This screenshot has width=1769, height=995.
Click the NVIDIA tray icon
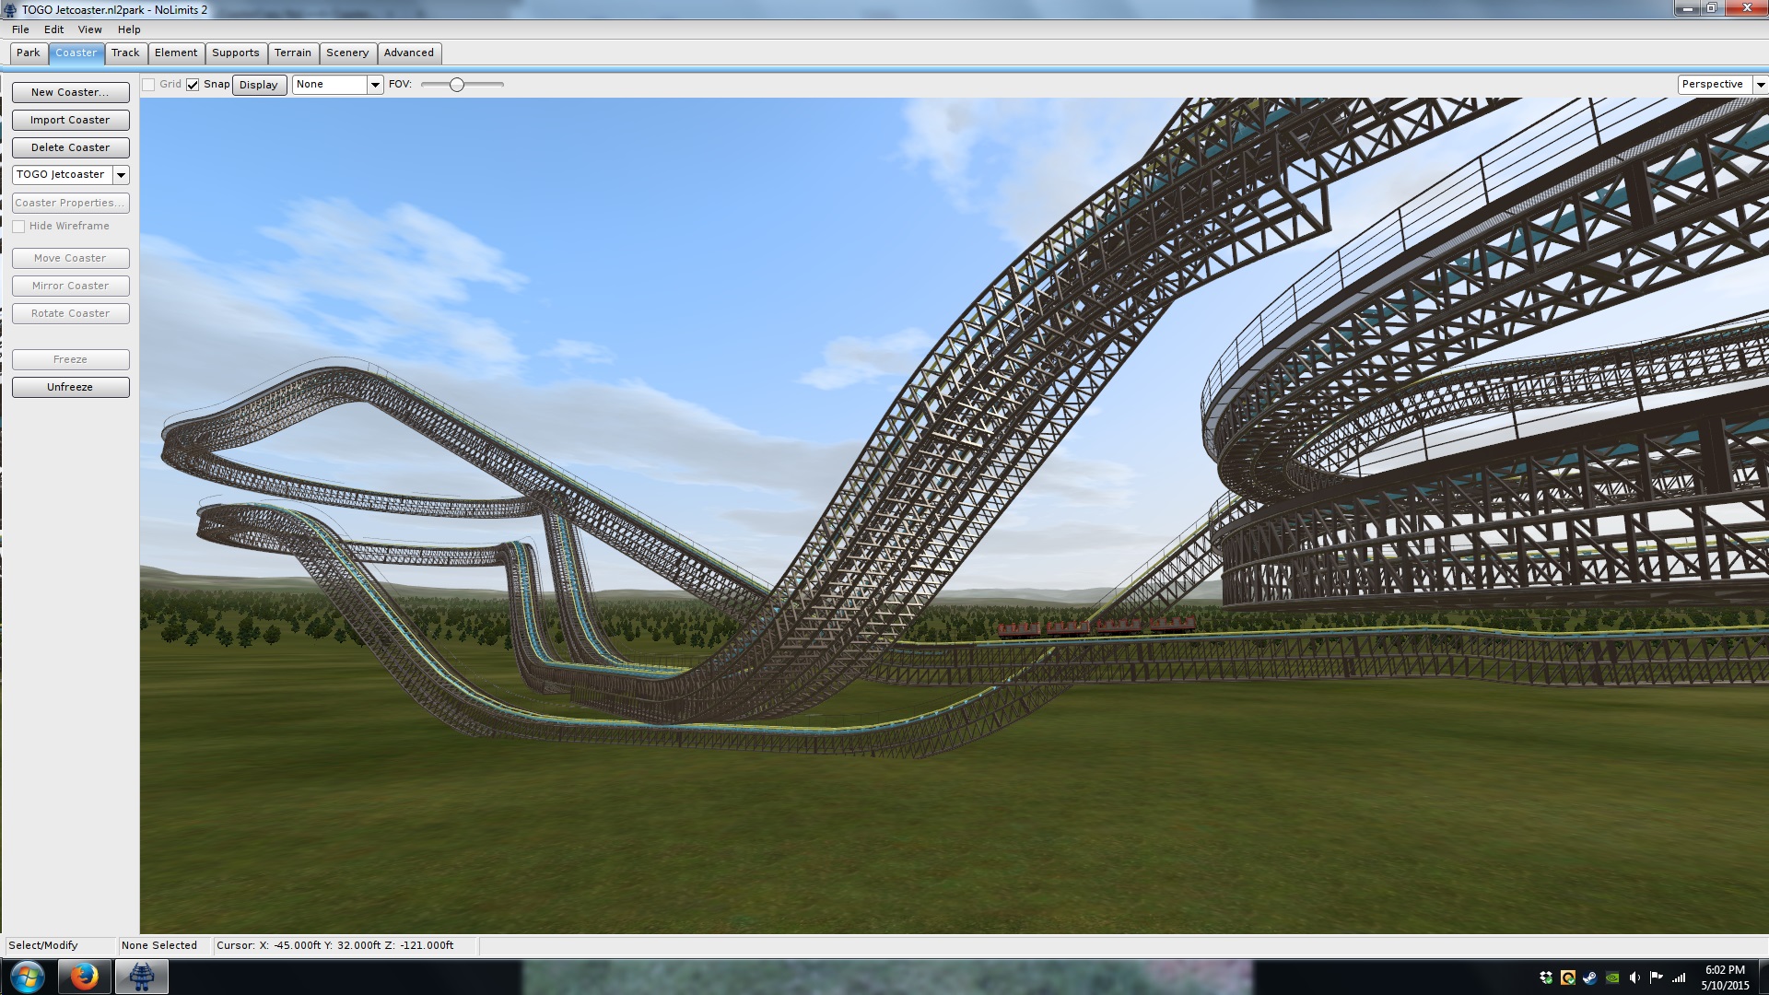[1612, 977]
